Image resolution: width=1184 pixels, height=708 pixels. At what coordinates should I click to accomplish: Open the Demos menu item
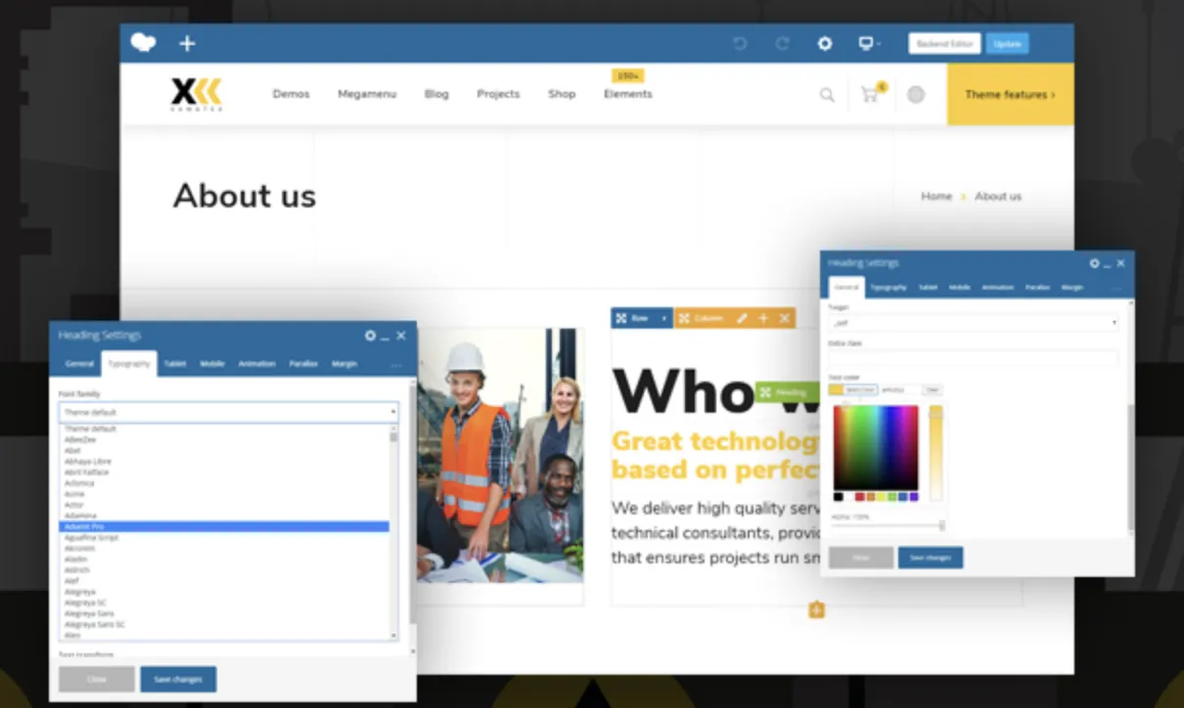291,94
